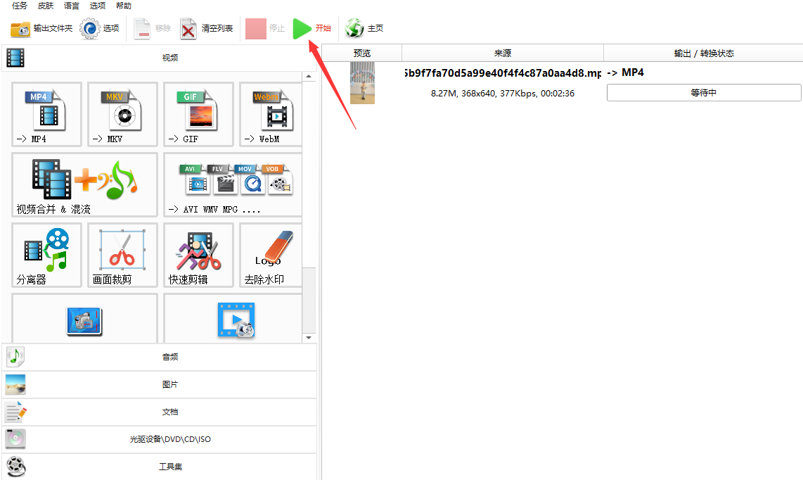Open the 去除水印 watermark removal tool
This screenshot has width=803, height=480.
point(271,255)
